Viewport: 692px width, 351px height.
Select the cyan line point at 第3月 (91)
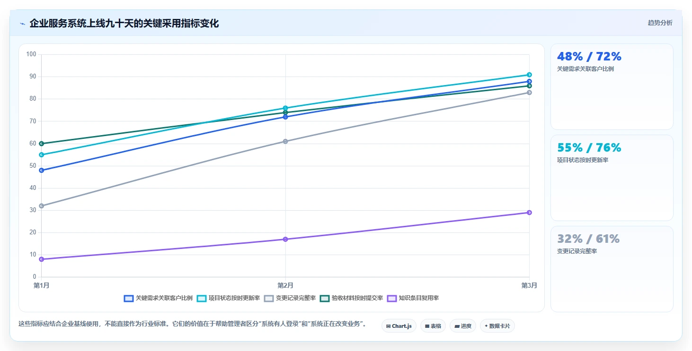[529, 75]
